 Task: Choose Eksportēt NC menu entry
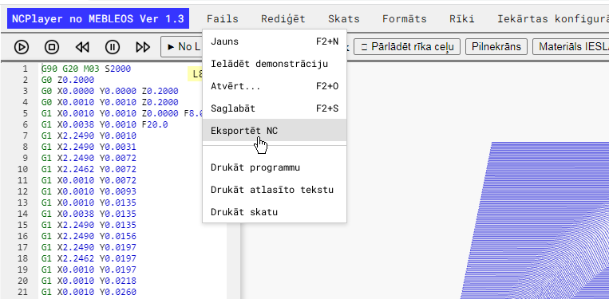[x=275, y=131]
